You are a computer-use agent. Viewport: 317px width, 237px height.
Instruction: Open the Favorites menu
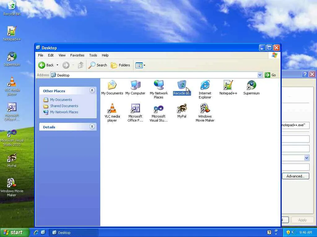coord(77,55)
